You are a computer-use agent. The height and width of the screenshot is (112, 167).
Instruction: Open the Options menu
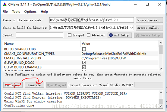click(x=30, y=11)
